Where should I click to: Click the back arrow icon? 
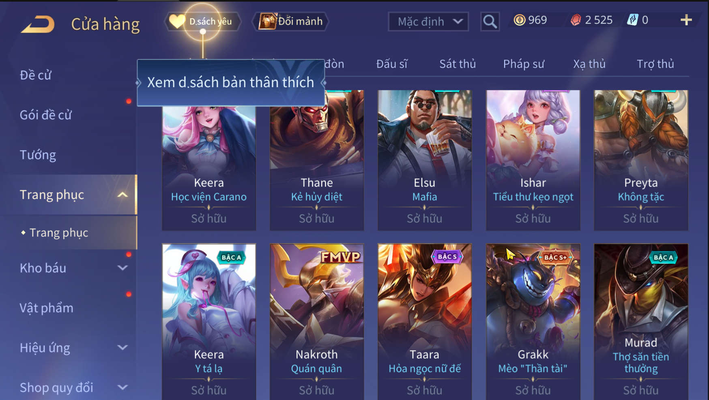click(38, 24)
